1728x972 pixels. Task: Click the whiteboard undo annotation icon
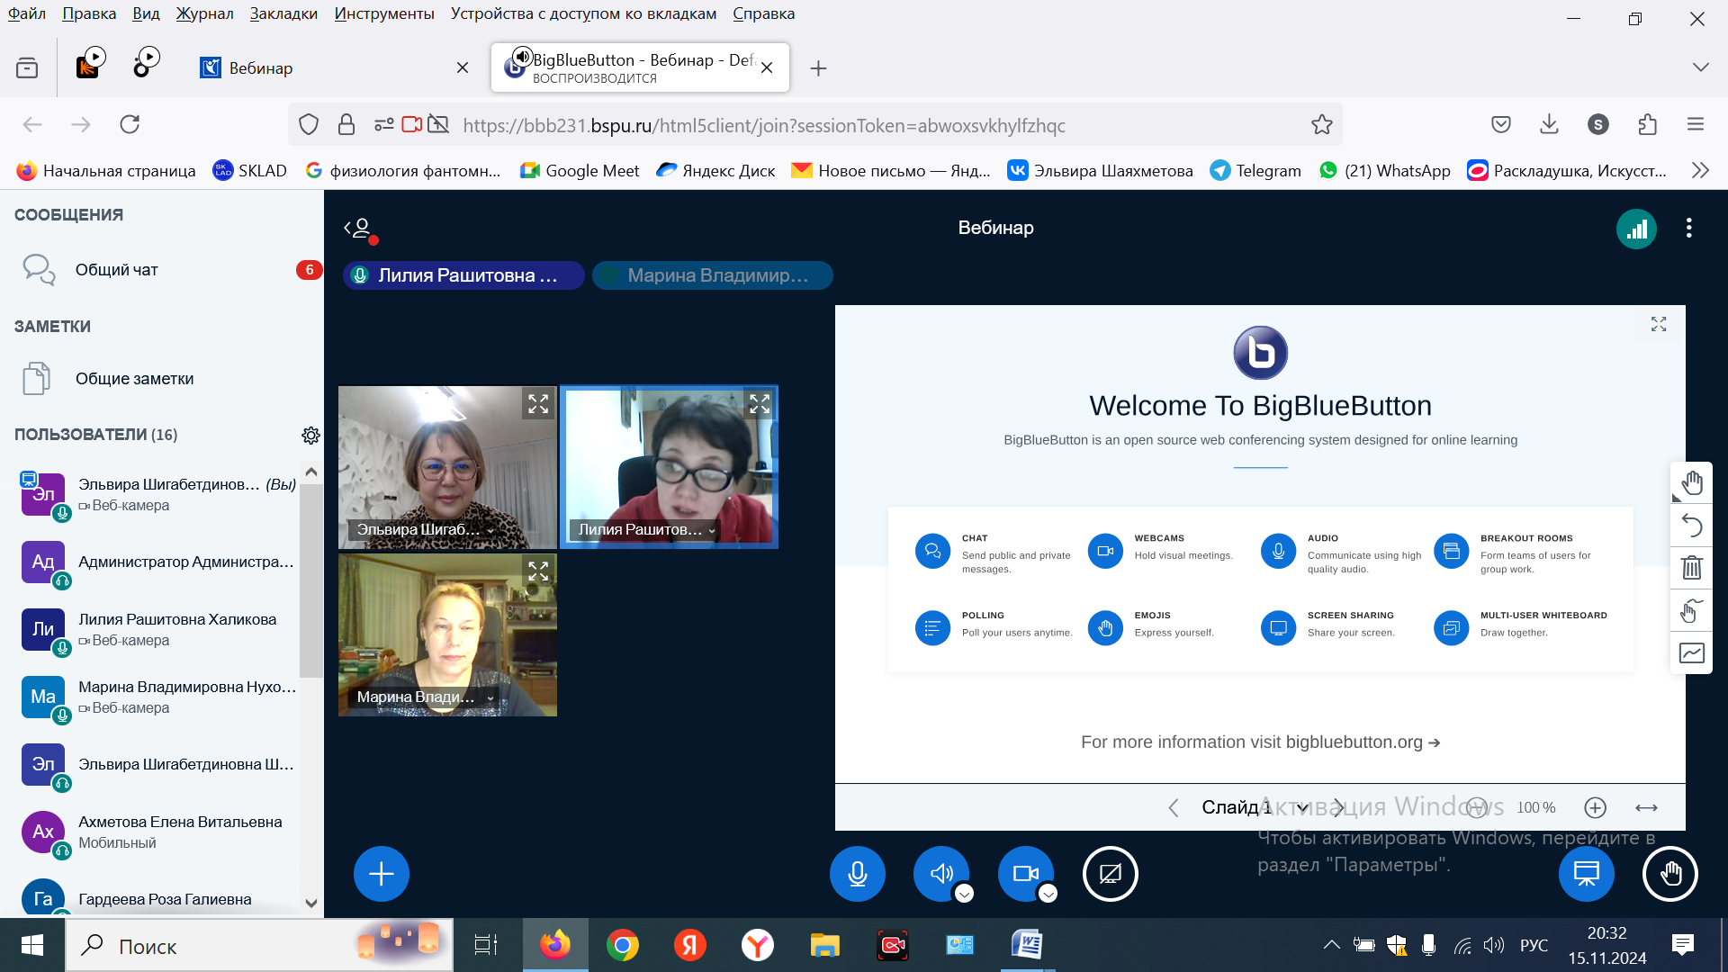tap(1691, 526)
